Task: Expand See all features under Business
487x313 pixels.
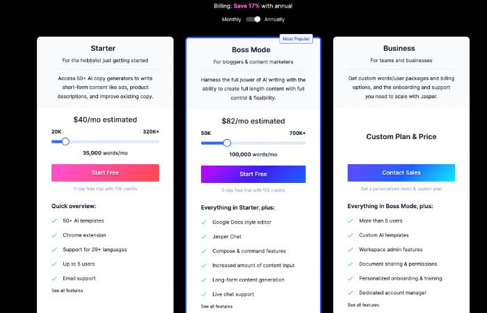Action: (x=363, y=305)
